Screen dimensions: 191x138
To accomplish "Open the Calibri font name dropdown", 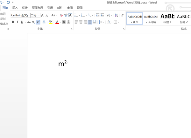I will 29,15.
